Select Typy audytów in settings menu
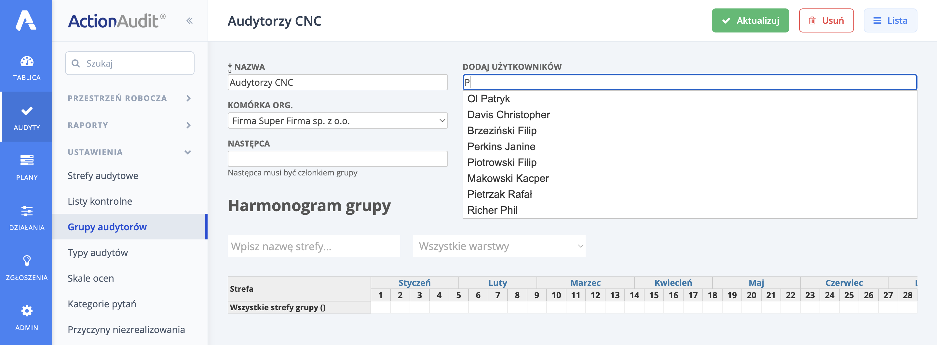This screenshot has height=345, width=937. point(98,253)
